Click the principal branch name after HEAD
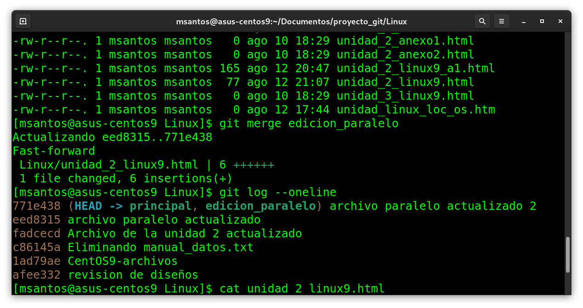Image resolution: width=583 pixels, height=308 pixels. [x=160, y=206]
